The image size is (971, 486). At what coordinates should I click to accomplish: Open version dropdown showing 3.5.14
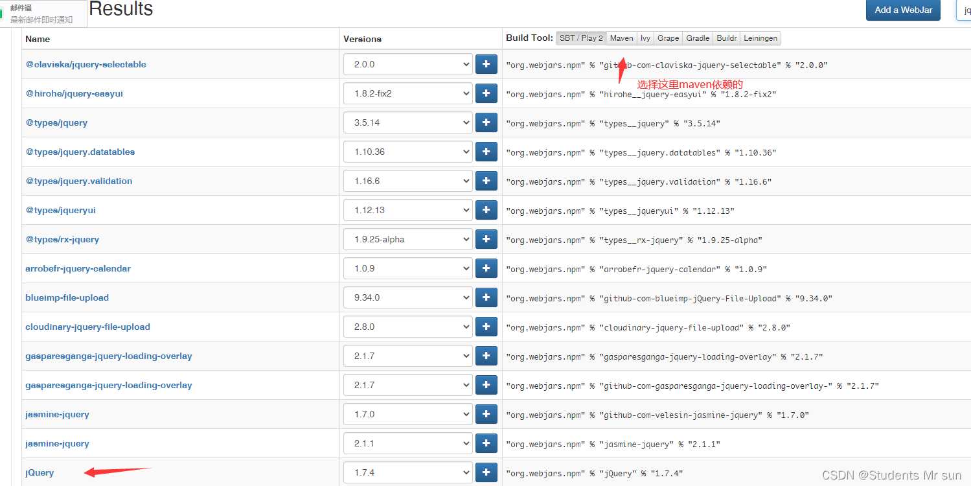408,122
